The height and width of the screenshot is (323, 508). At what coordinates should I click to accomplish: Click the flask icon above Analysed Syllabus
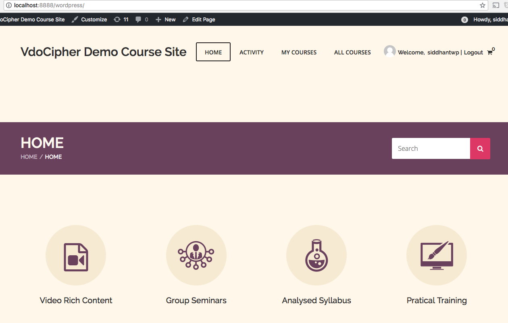click(316, 255)
